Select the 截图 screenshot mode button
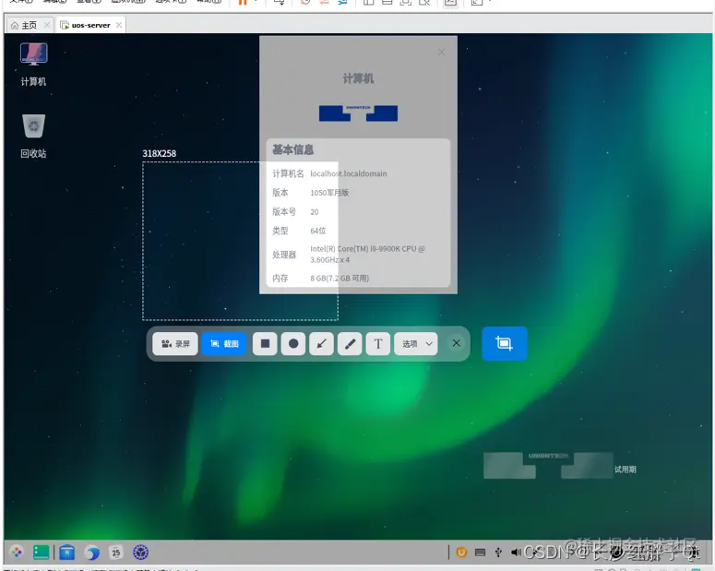The image size is (715, 571). click(224, 344)
